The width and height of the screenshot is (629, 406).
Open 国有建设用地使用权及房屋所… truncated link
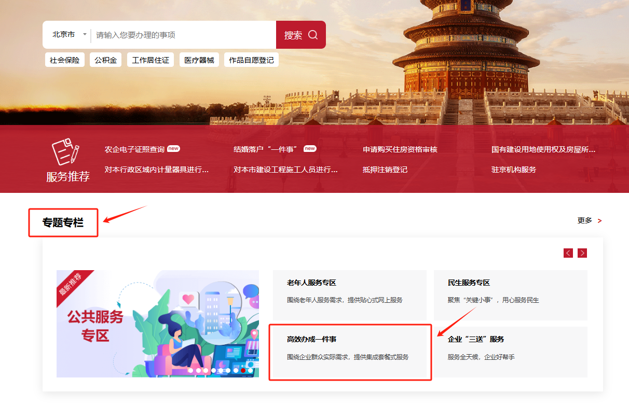543,149
